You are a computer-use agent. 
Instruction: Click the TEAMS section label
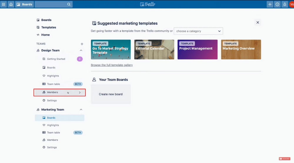[x=41, y=44]
